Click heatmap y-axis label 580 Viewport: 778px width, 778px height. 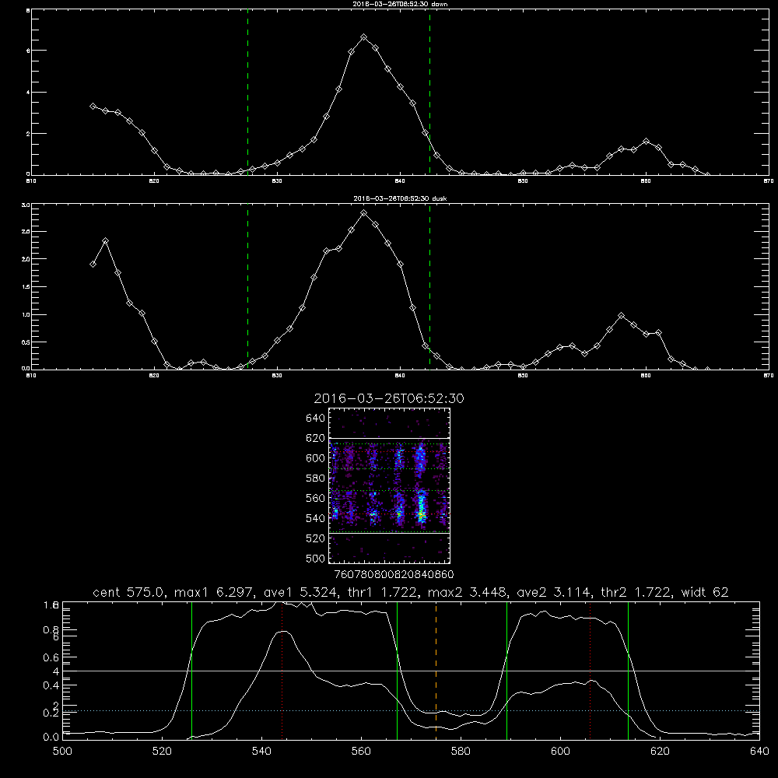(316, 478)
